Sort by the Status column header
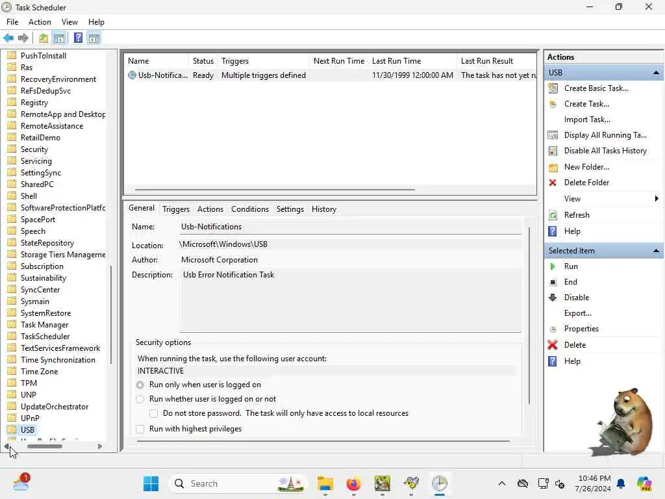The width and height of the screenshot is (665, 499). [x=203, y=61]
